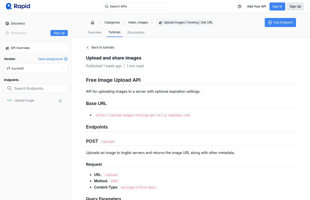Click the header Sign Up button
Screen dimensions: 310x200
(295, 6)
